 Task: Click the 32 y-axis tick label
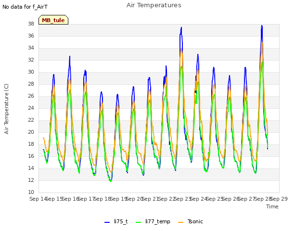coord(31,60)
